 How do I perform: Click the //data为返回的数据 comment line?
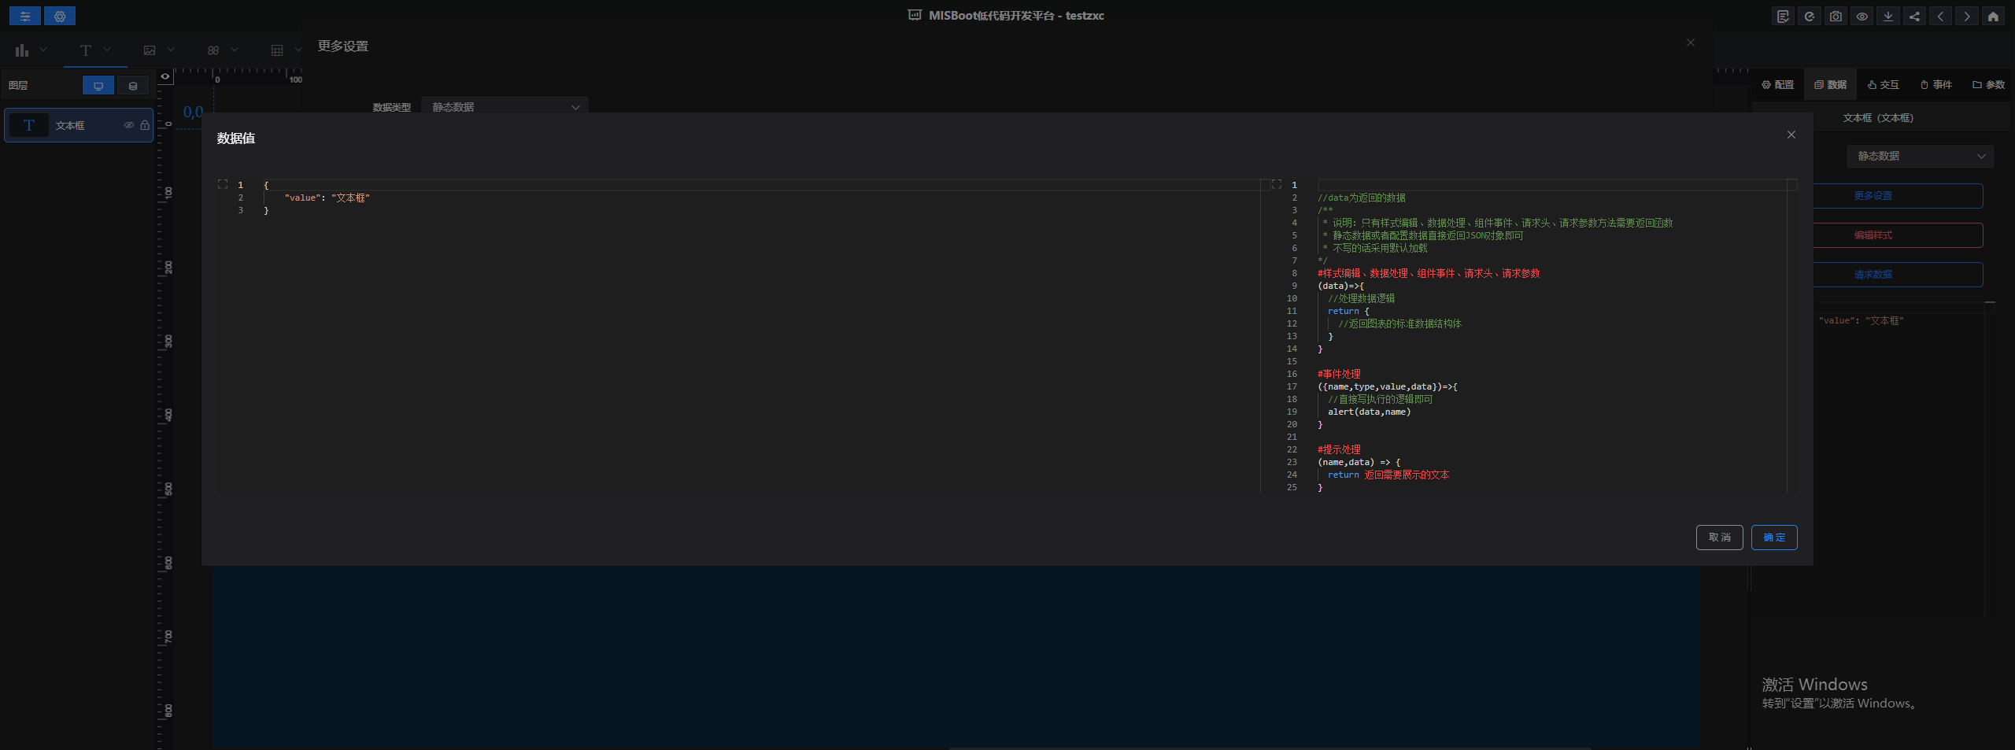1361,198
